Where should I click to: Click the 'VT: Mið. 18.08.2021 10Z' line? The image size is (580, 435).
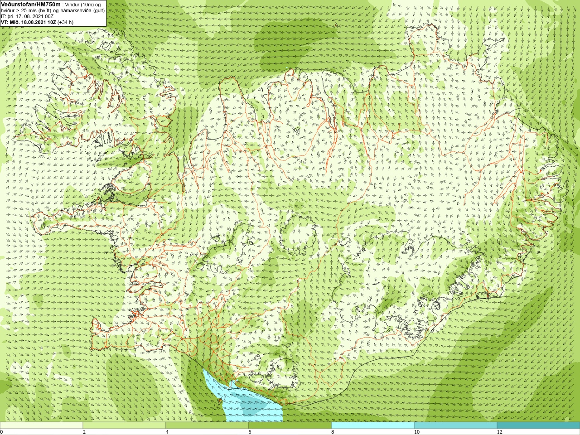coord(37,22)
